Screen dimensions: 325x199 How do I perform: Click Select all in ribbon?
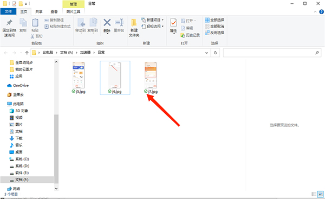tap(214, 20)
